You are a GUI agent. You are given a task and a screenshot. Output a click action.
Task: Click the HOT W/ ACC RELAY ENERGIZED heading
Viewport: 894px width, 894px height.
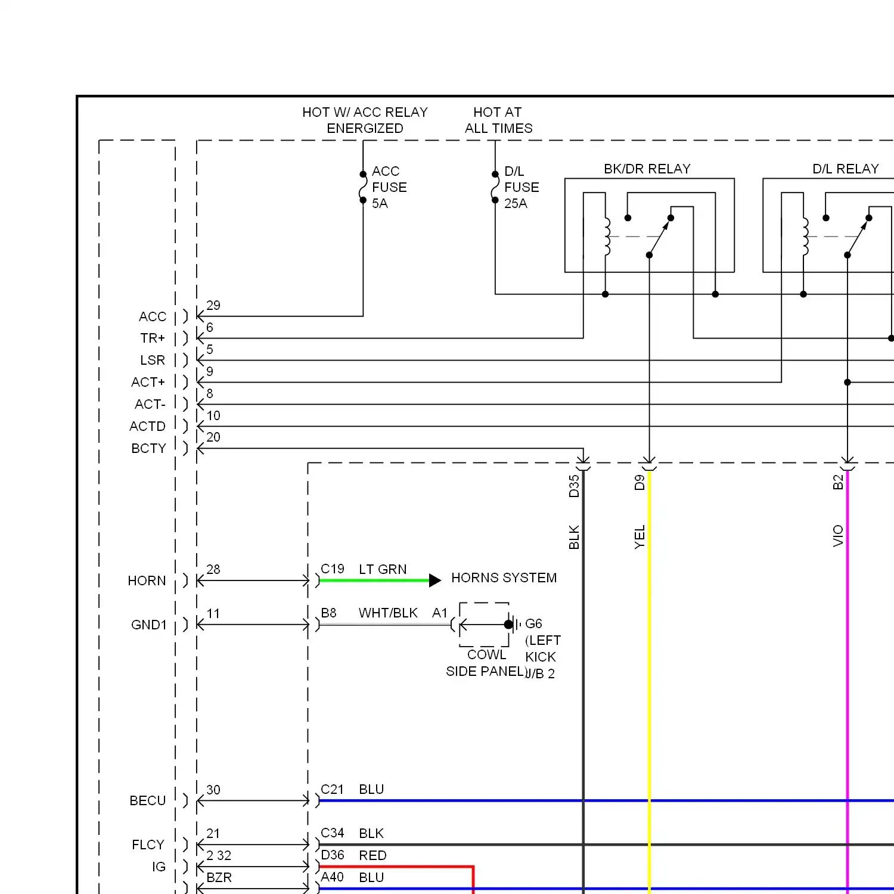pos(365,120)
